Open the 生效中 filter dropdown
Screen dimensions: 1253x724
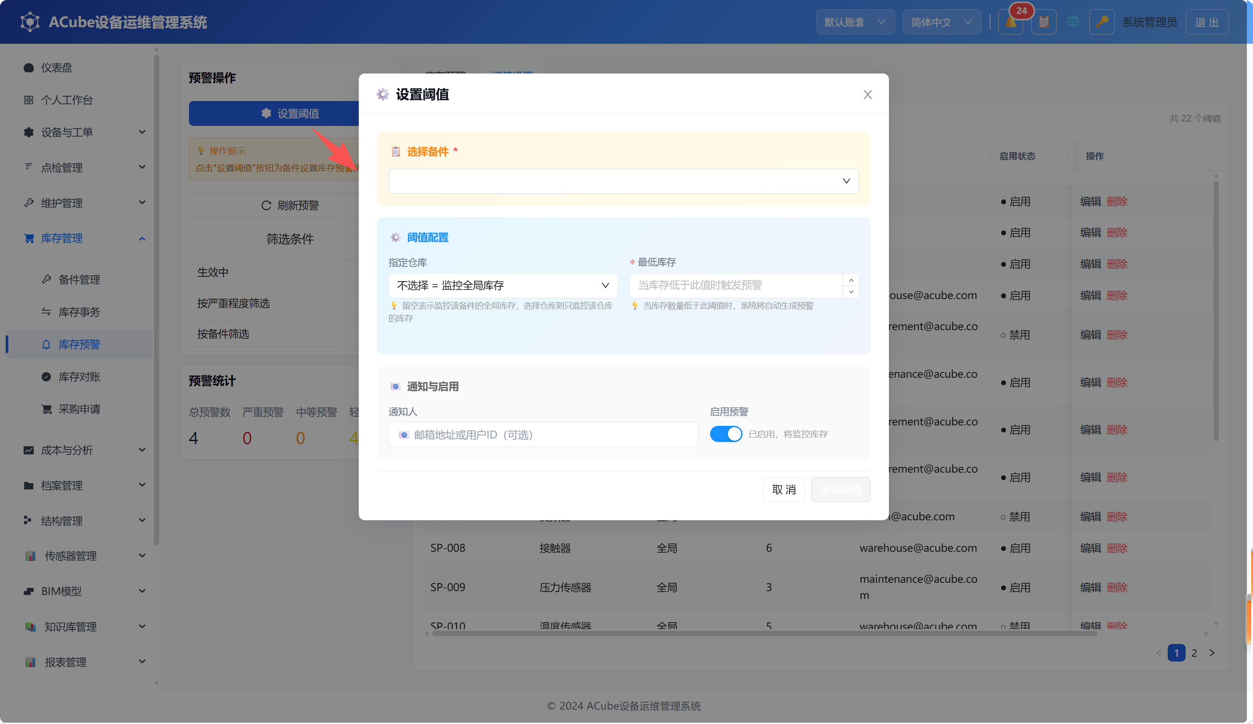click(274, 272)
